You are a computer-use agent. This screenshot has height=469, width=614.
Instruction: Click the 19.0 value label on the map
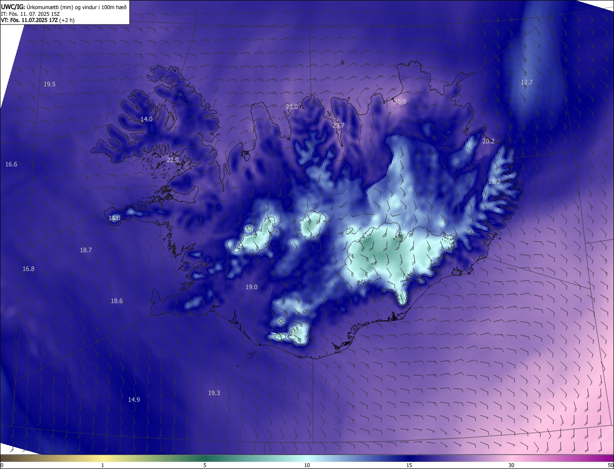251,287
